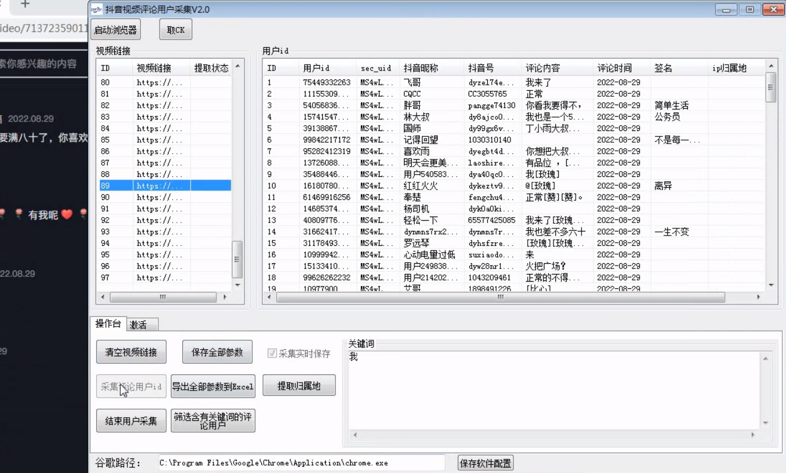The width and height of the screenshot is (786, 473).
Task: Select video link row 93
Action: pyautogui.click(x=164, y=231)
